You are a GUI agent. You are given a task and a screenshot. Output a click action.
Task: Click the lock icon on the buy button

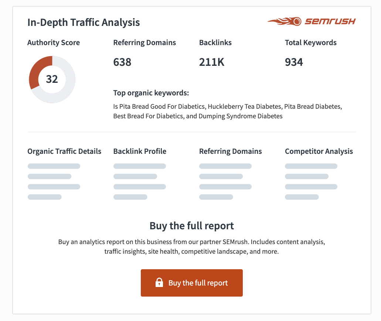pos(159,283)
